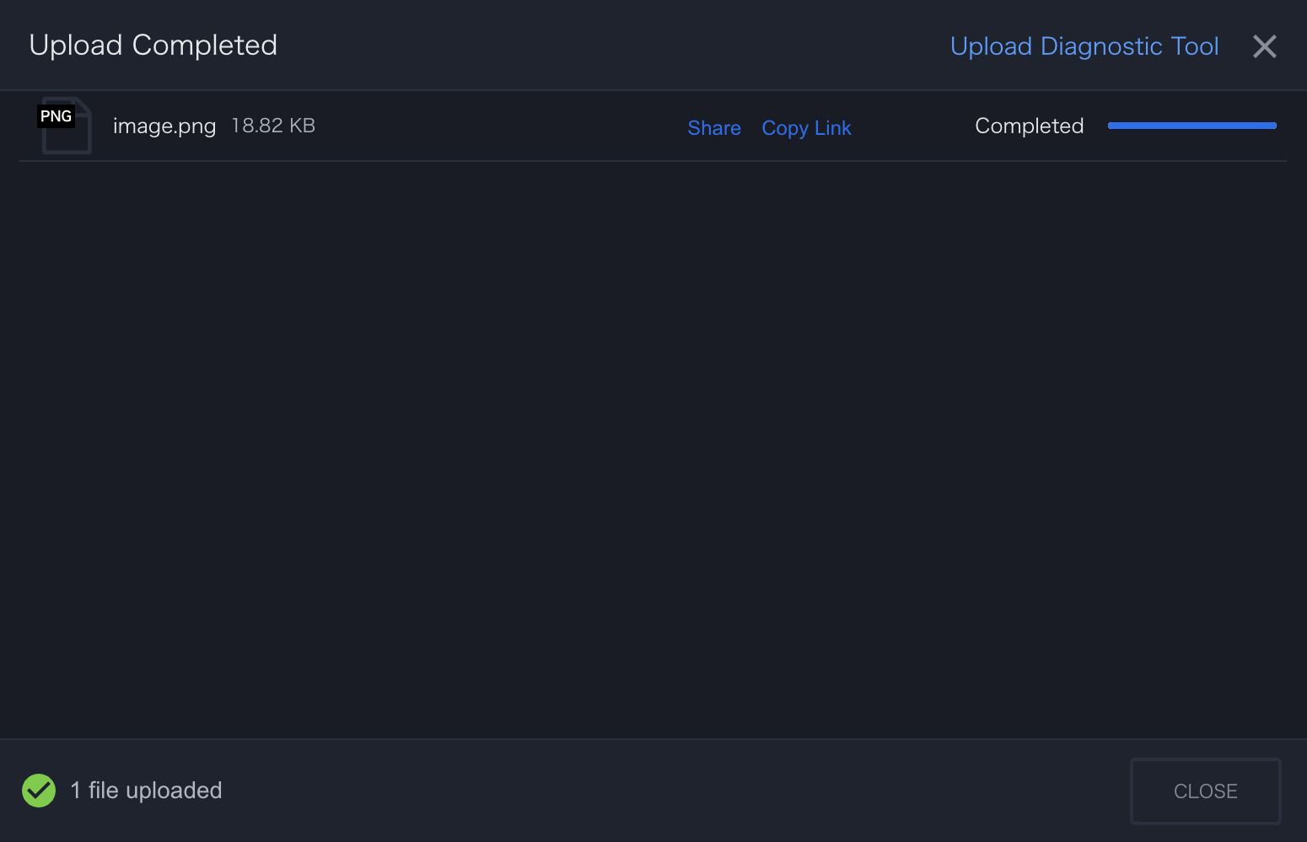Click the 18.82 KB file size text
Image resolution: width=1307 pixels, height=842 pixels.
click(273, 125)
